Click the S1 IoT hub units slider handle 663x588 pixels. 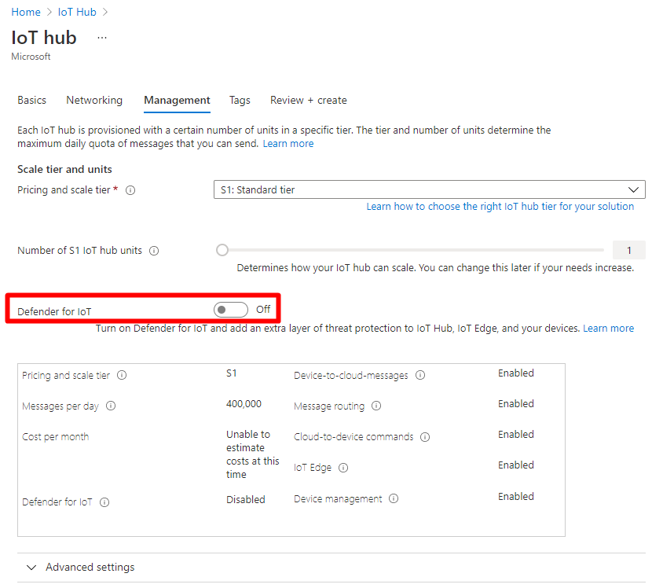click(x=222, y=249)
